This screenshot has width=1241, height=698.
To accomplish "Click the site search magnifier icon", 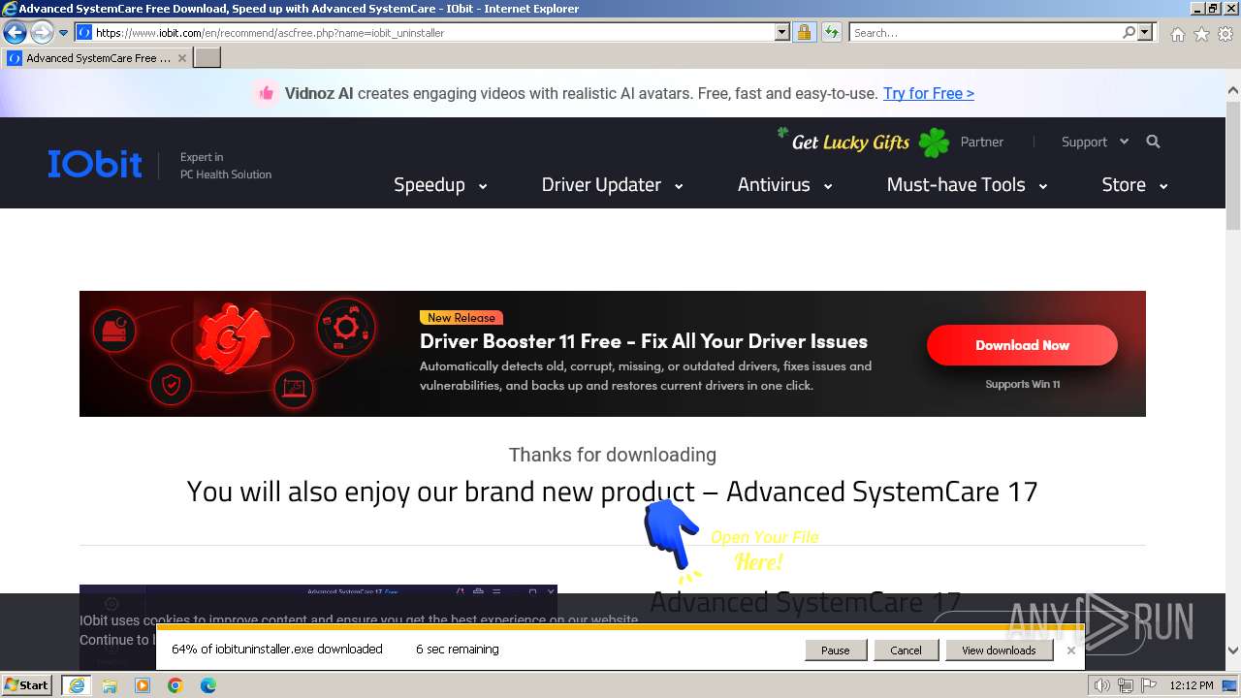I will [1153, 142].
